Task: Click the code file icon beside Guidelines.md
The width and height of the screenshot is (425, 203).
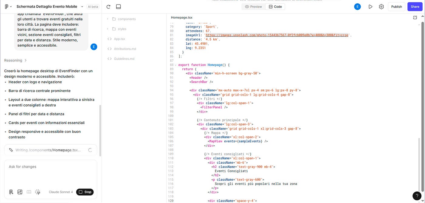Action: click(x=110, y=59)
